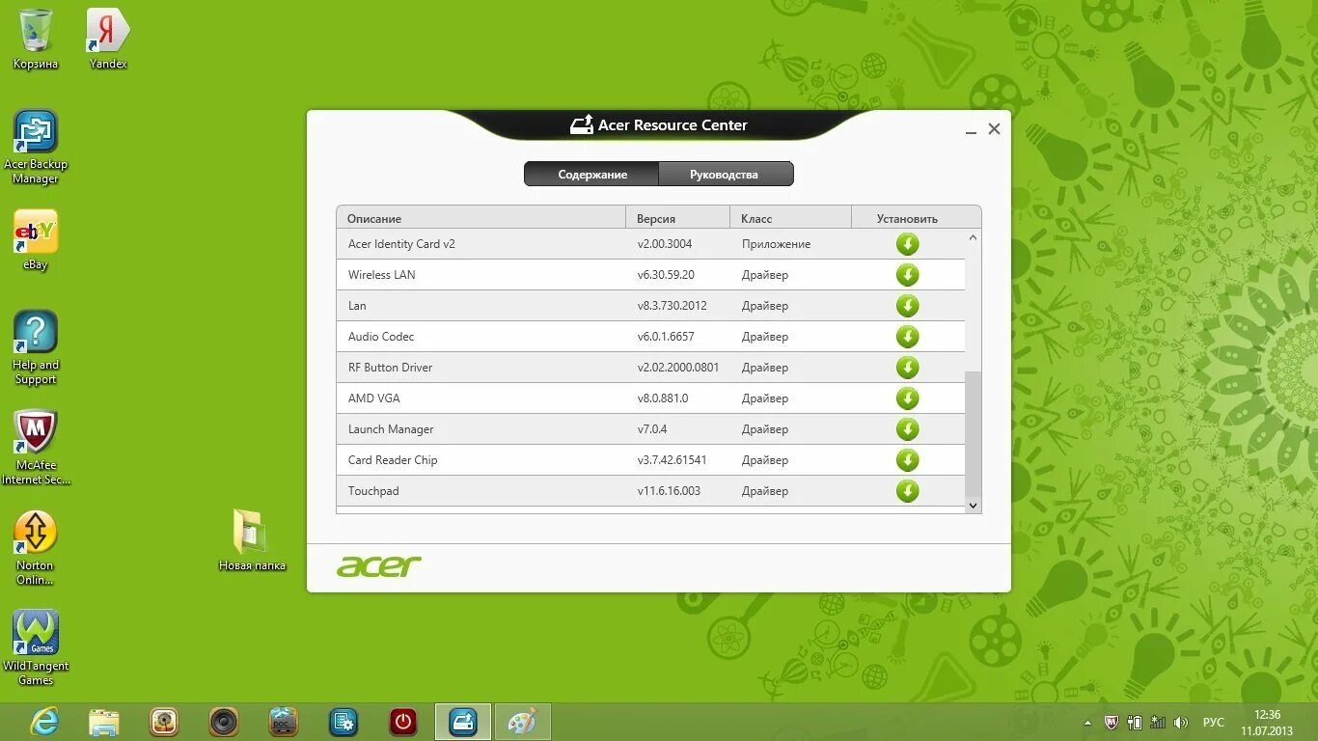The height and width of the screenshot is (741, 1318).
Task: Open the Paint palette icon in taskbar
Action: 523,722
